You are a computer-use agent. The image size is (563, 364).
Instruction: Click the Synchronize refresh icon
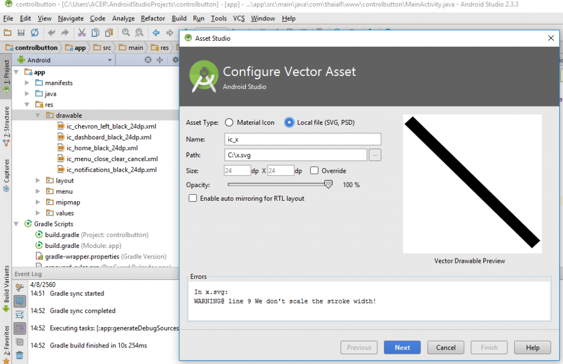tap(35, 32)
